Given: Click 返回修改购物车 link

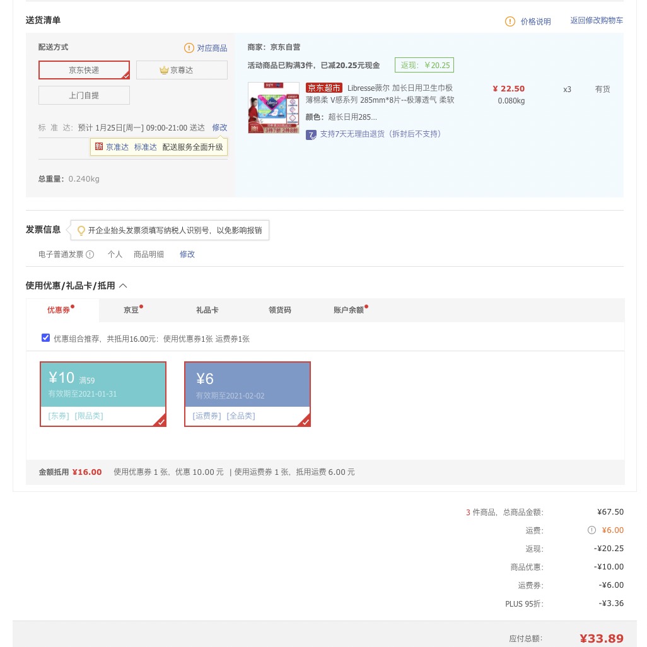Looking at the screenshot, I should click(597, 21).
